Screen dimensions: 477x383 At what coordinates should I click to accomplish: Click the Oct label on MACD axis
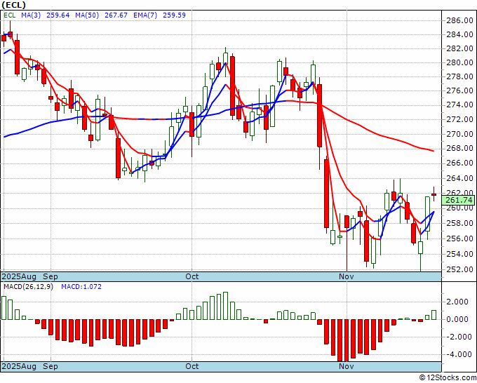coord(192,366)
